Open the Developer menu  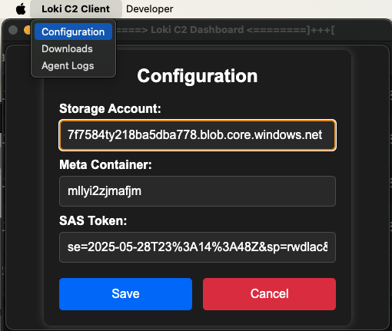150,9
